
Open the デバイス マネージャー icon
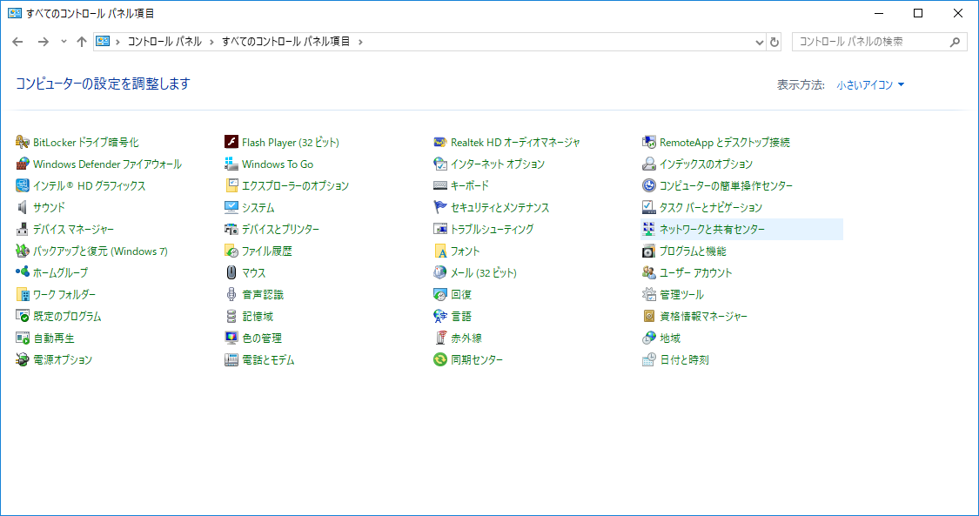23,229
